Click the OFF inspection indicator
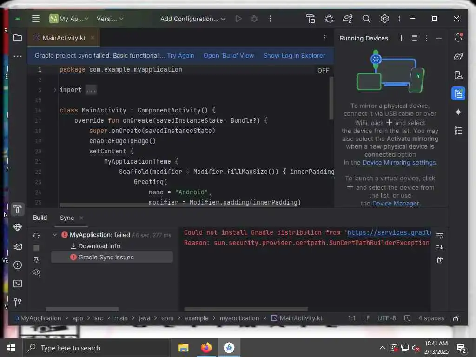 (x=323, y=71)
